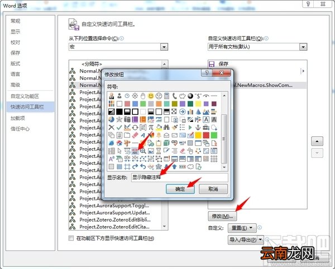Select the maroon color square symbol
Screen dimensions: 335x269
coord(214,104)
